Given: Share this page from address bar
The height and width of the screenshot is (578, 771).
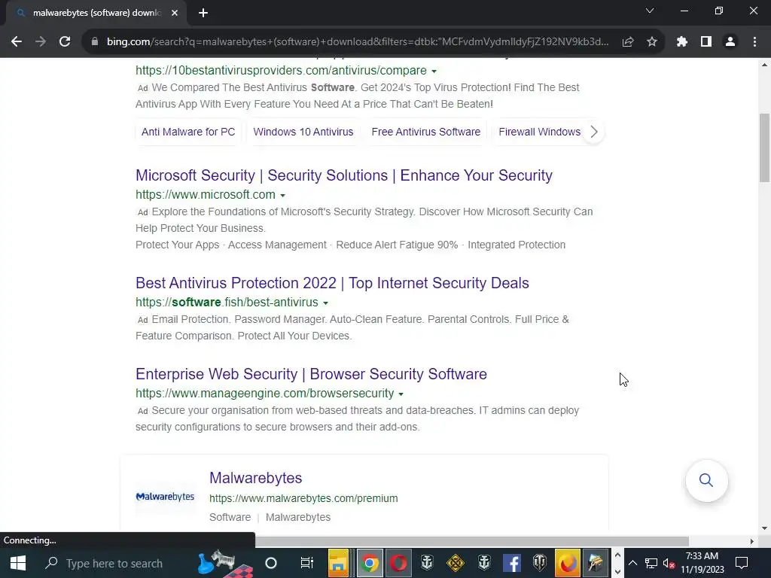Looking at the screenshot, I should point(628,42).
